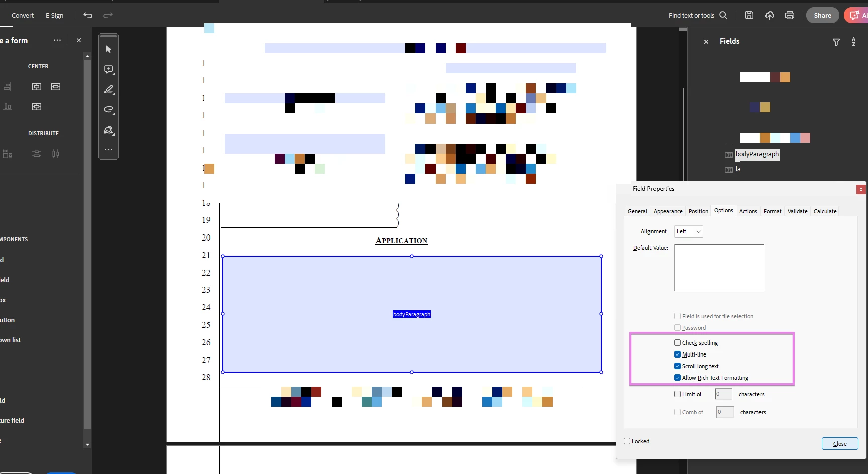Click the Comb of characters number field
Image resolution: width=868 pixels, height=474 pixels.
click(725, 412)
